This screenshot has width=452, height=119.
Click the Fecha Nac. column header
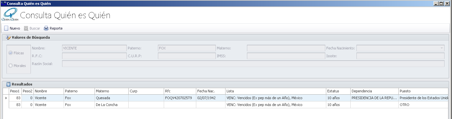(211, 91)
